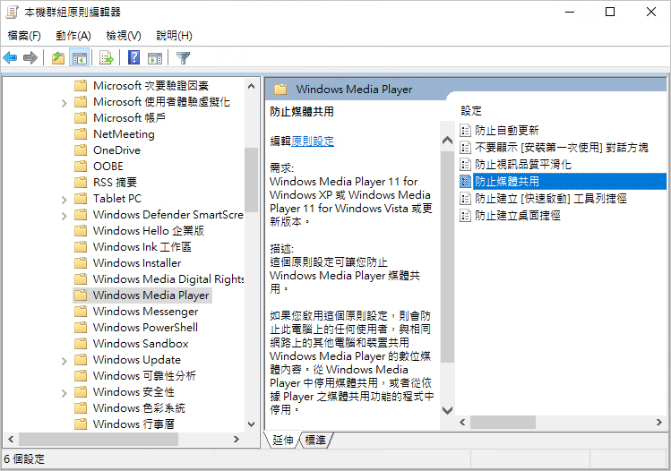Select the Windows PowerShell tree folder
The image size is (671, 471).
click(145, 328)
